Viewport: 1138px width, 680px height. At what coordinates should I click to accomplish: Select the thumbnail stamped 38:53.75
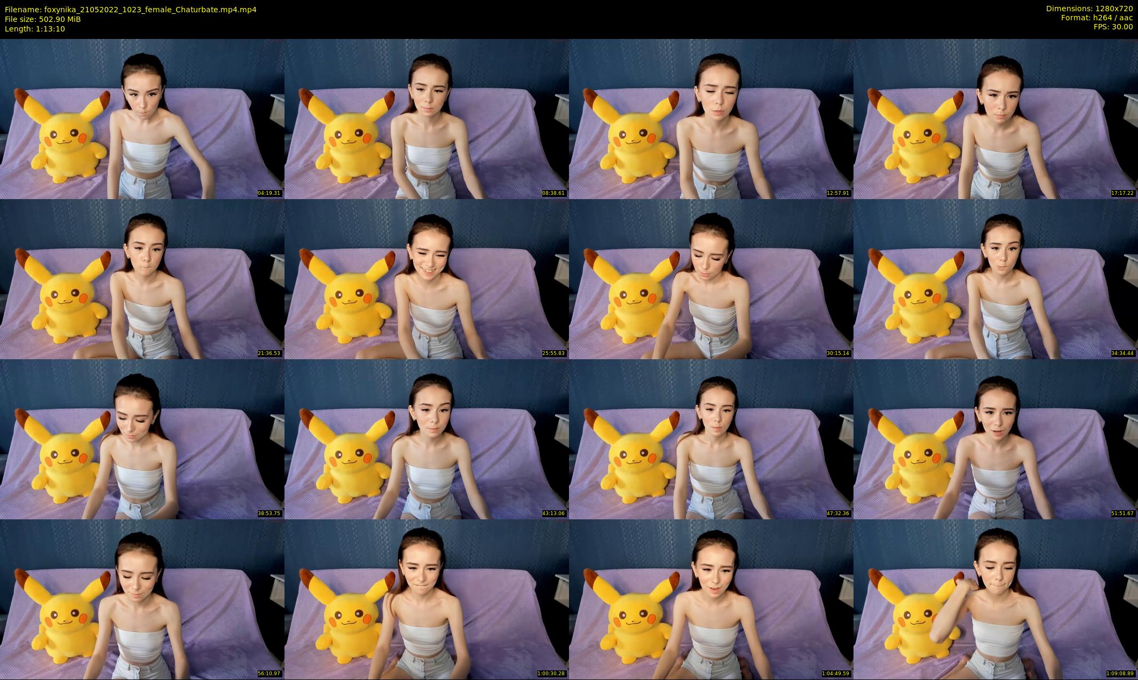142,439
